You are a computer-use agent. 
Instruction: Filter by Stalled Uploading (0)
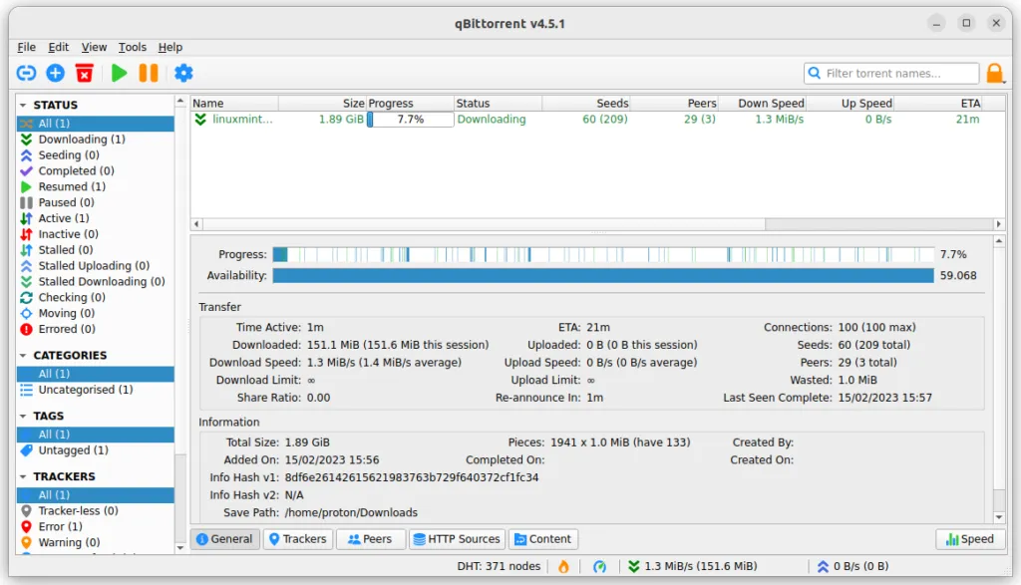pos(96,265)
